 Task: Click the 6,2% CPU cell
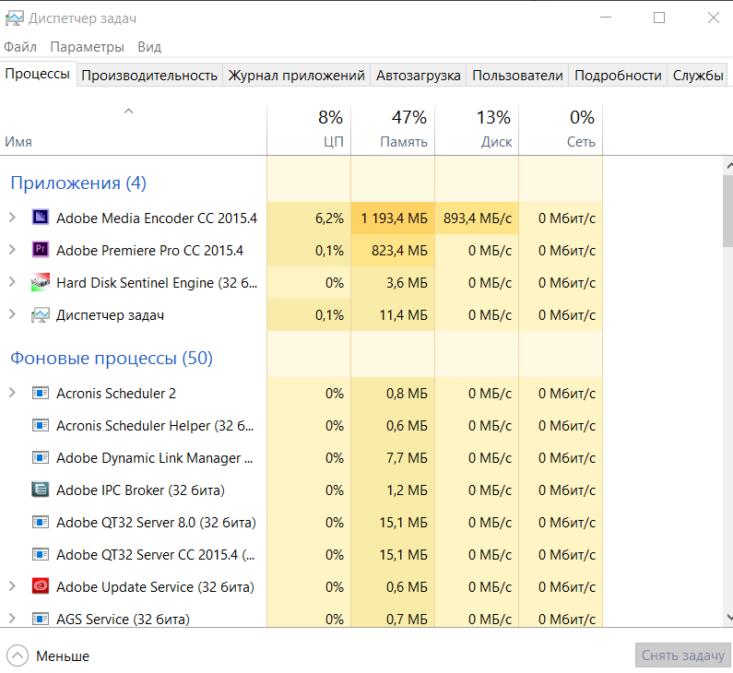(x=309, y=218)
